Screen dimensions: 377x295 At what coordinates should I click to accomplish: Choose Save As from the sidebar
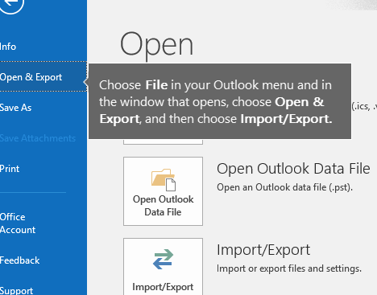pyautogui.click(x=15, y=108)
